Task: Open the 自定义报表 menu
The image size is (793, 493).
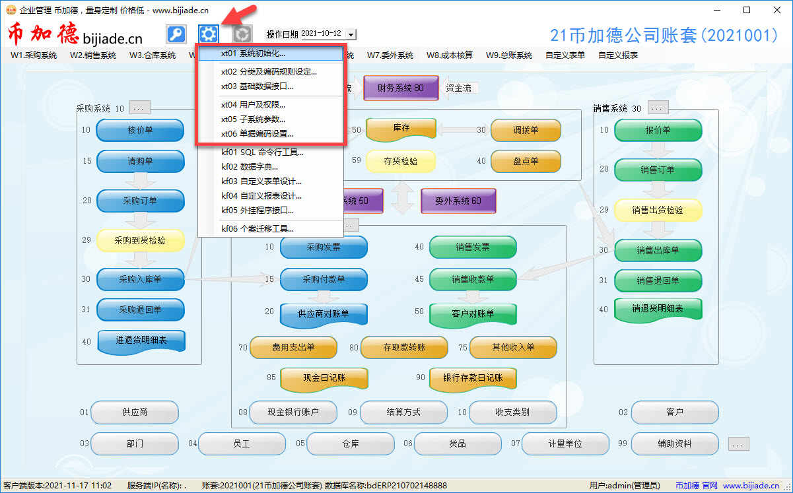Action: pos(618,55)
